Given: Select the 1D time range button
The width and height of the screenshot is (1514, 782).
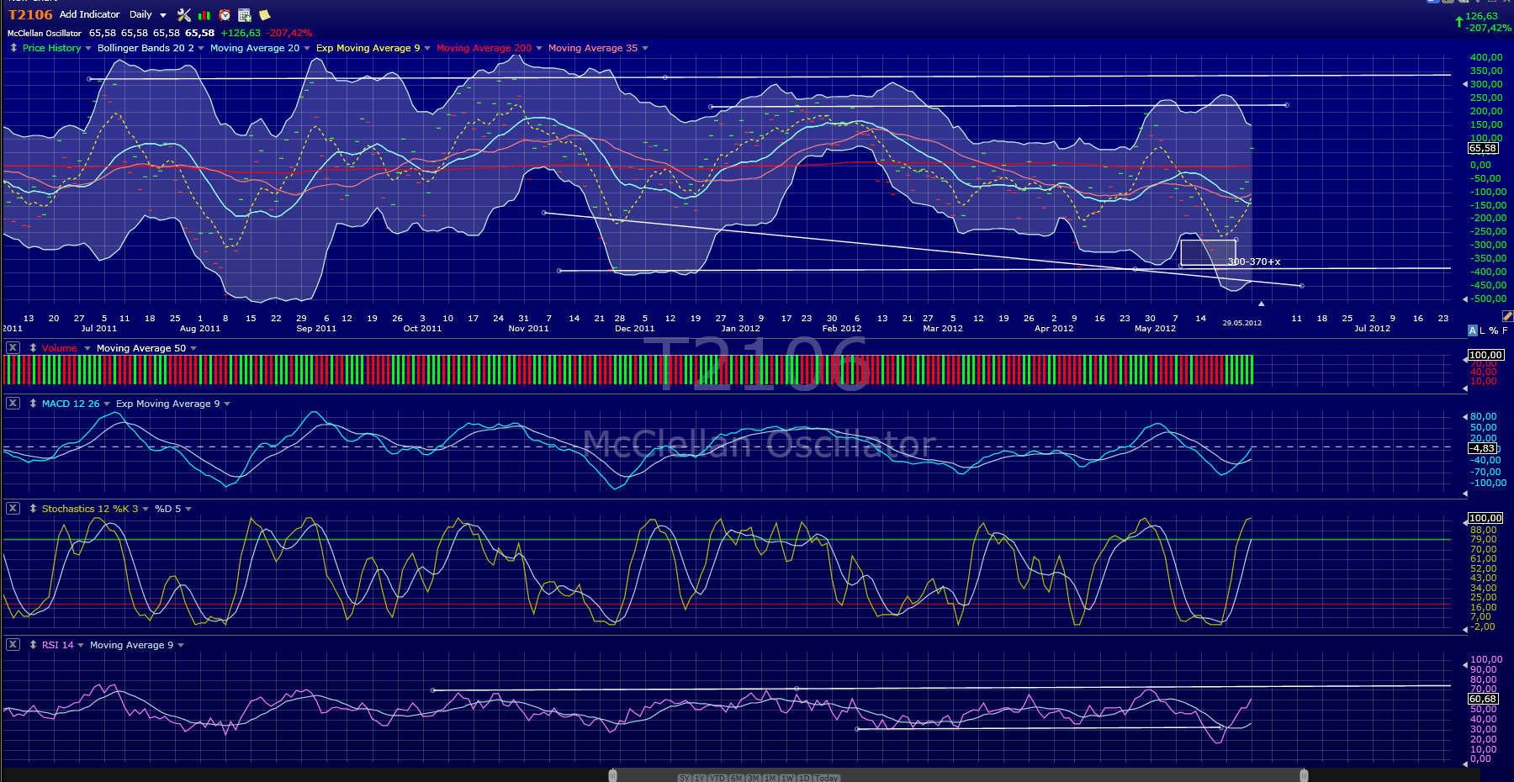Looking at the screenshot, I should 804,778.
